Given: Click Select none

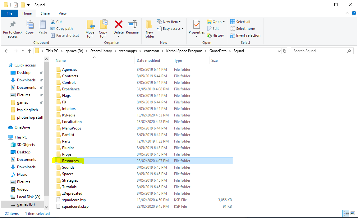Looking at the screenshot, I should tap(242, 29).
